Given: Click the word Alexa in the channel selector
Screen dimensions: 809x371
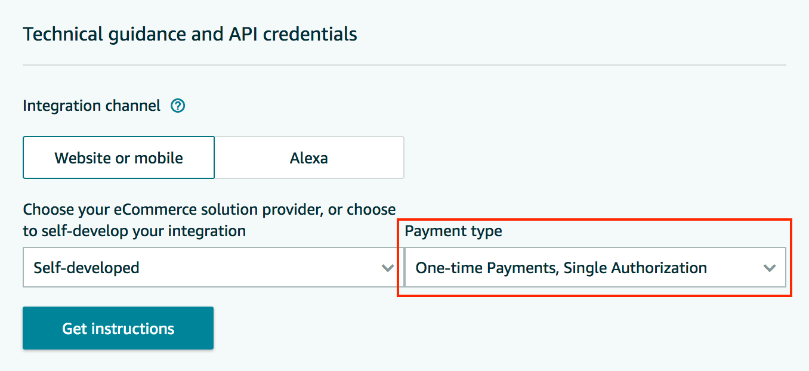Looking at the screenshot, I should tap(309, 158).
